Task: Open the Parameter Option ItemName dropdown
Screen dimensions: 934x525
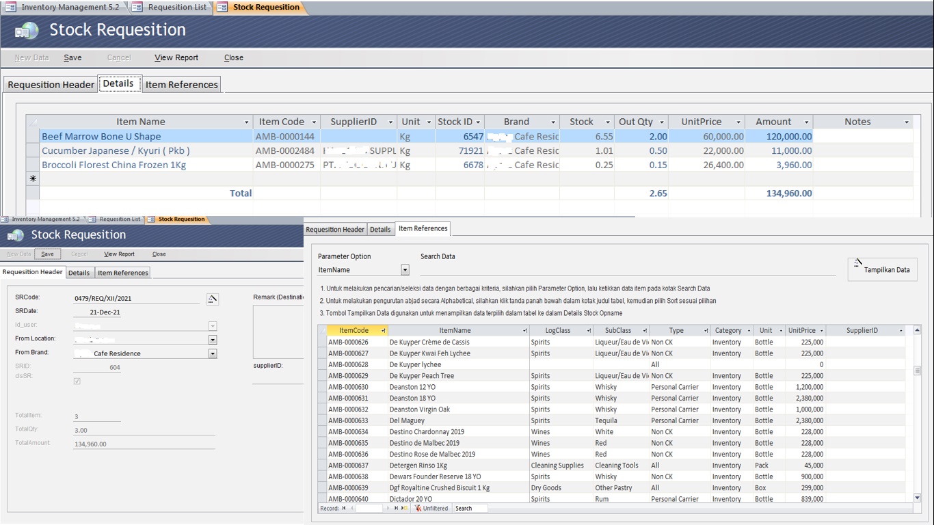Action: (405, 270)
